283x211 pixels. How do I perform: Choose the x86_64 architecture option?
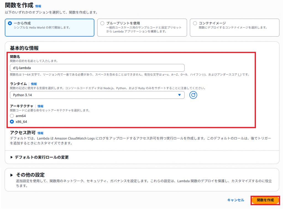click(12, 122)
